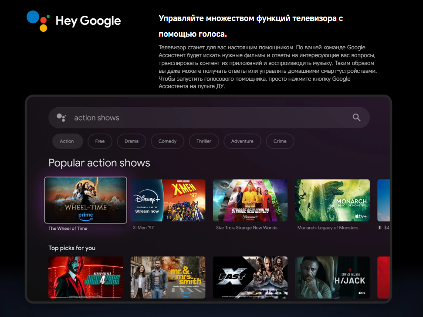Click the Prime logo on Wheel of Time
Image resolution: width=423 pixels, height=317 pixels.
86,216
